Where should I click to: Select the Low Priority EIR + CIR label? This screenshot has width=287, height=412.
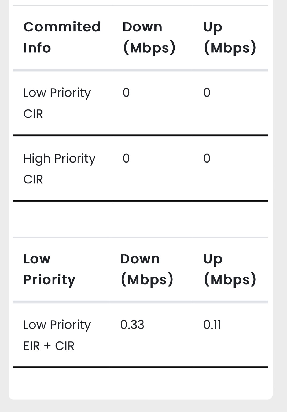click(x=57, y=335)
